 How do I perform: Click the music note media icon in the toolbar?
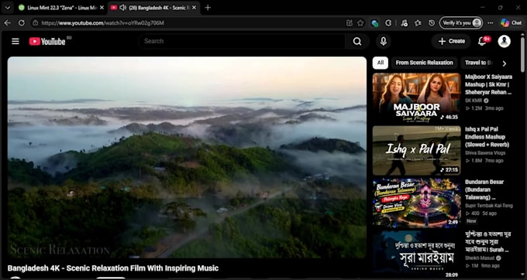tap(405, 22)
